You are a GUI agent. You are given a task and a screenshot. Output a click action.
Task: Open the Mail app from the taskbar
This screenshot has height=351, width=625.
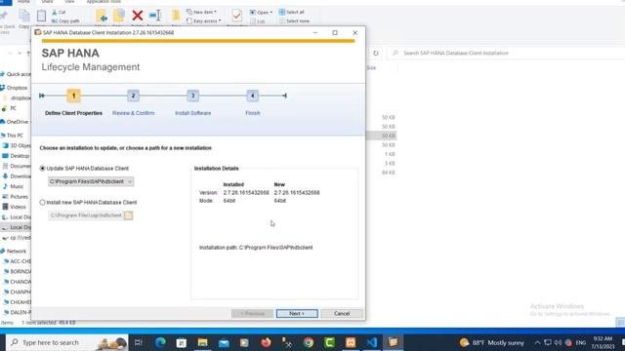click(x=224, y=342)
